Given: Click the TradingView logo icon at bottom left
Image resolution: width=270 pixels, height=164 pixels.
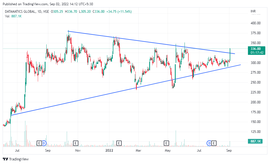Looking at the screenshot, I should [x=5, y=159].
